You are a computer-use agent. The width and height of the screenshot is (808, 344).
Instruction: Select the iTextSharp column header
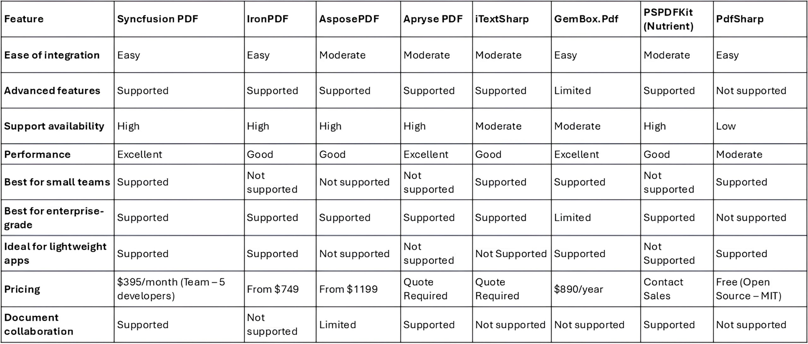tap(502, 19)
